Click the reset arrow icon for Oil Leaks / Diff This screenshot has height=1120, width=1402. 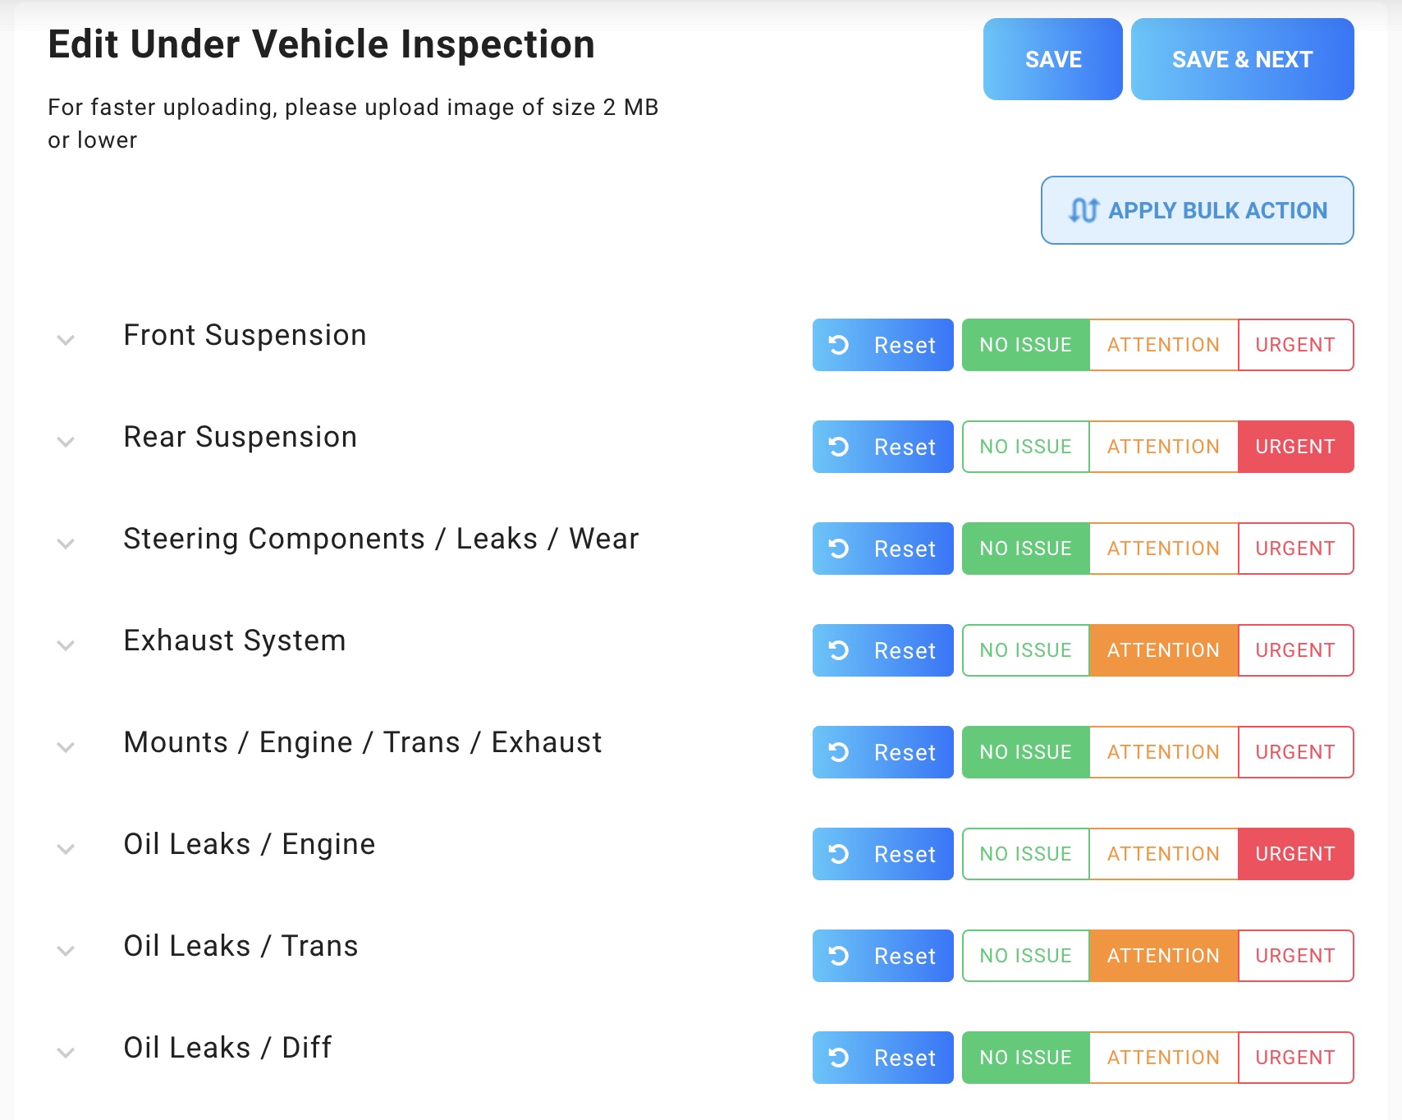839,1058
